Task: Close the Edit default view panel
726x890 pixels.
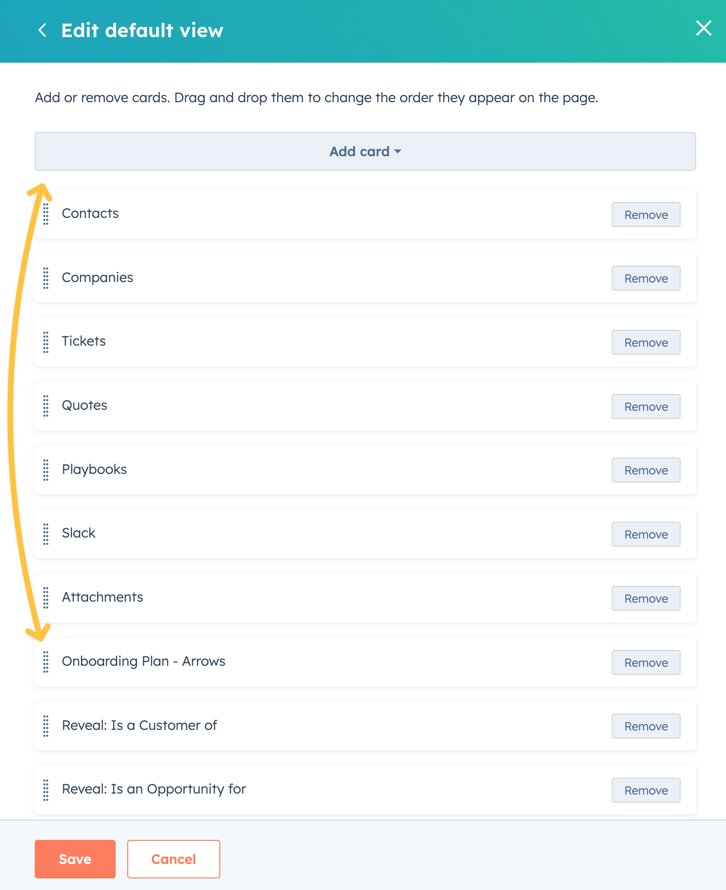Action: point(703,28)
